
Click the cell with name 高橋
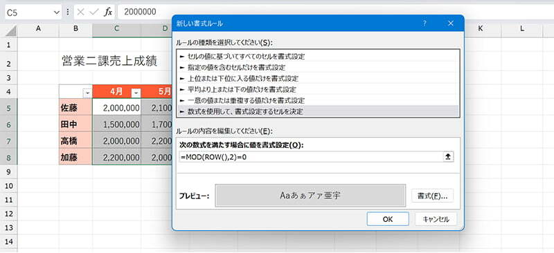(x=75, y=141)
